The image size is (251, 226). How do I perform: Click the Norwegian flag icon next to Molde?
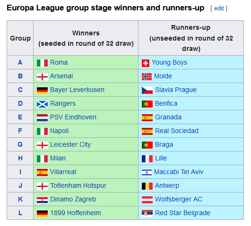click(x=147, y=76)
